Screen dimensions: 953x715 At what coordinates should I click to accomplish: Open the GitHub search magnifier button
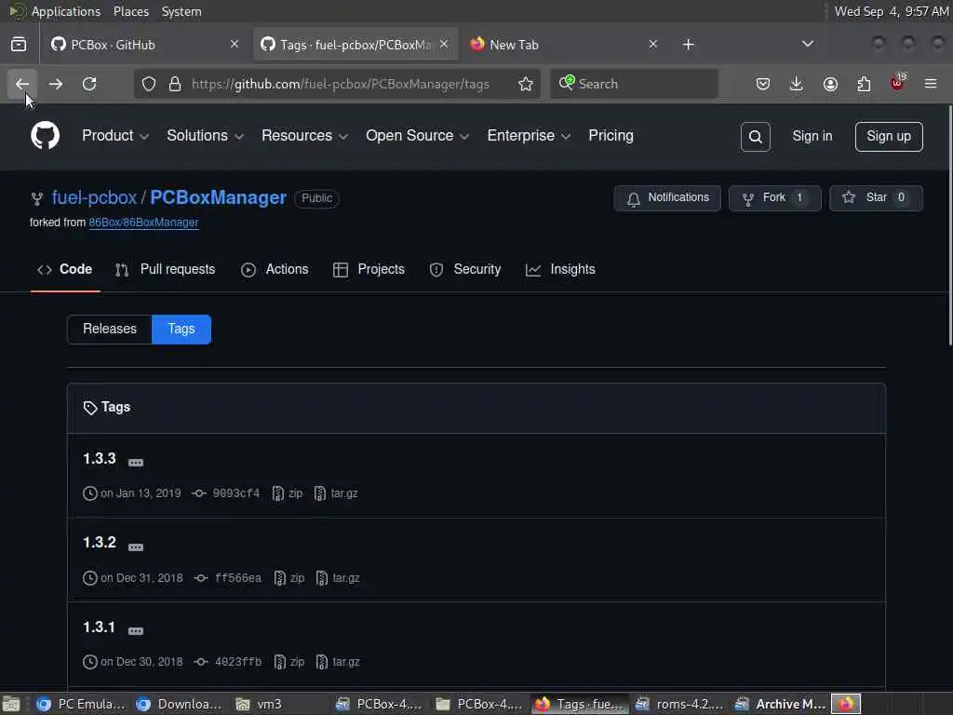pos(755,137)
